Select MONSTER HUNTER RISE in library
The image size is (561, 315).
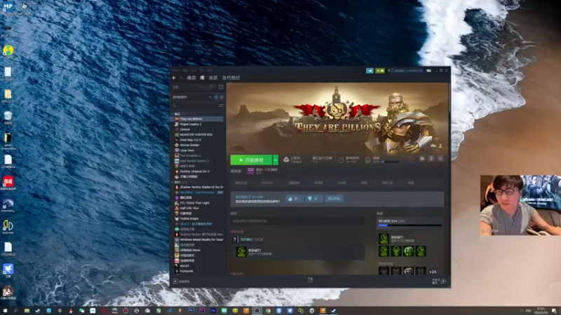tap(198, 134)
